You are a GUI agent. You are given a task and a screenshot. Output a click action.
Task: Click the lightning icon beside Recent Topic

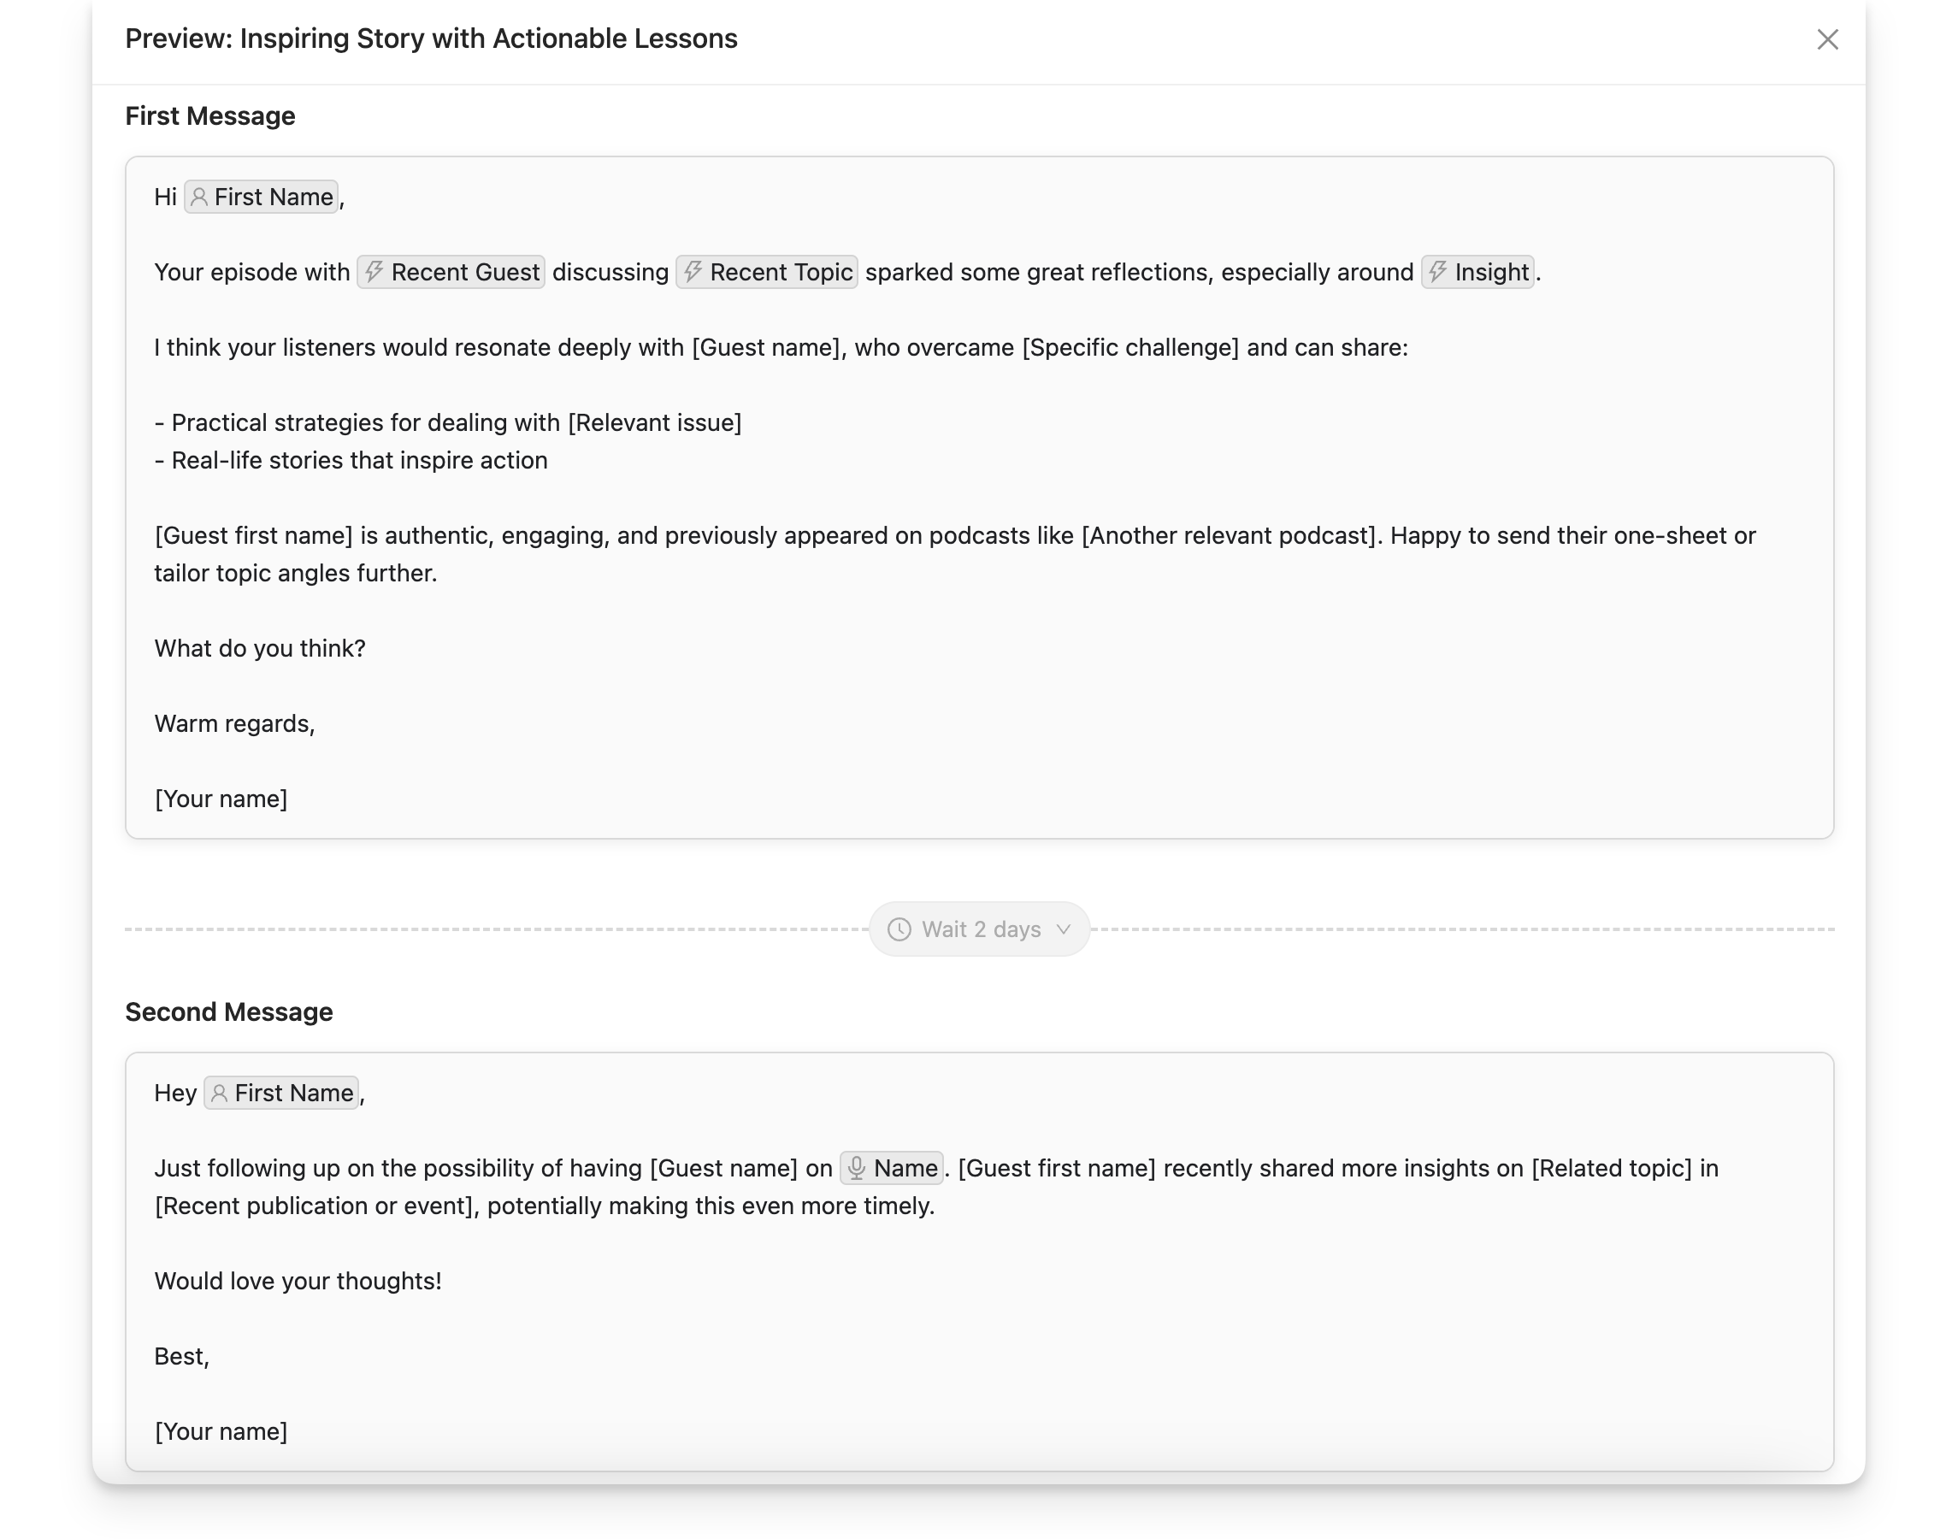[x=693, y=272]
